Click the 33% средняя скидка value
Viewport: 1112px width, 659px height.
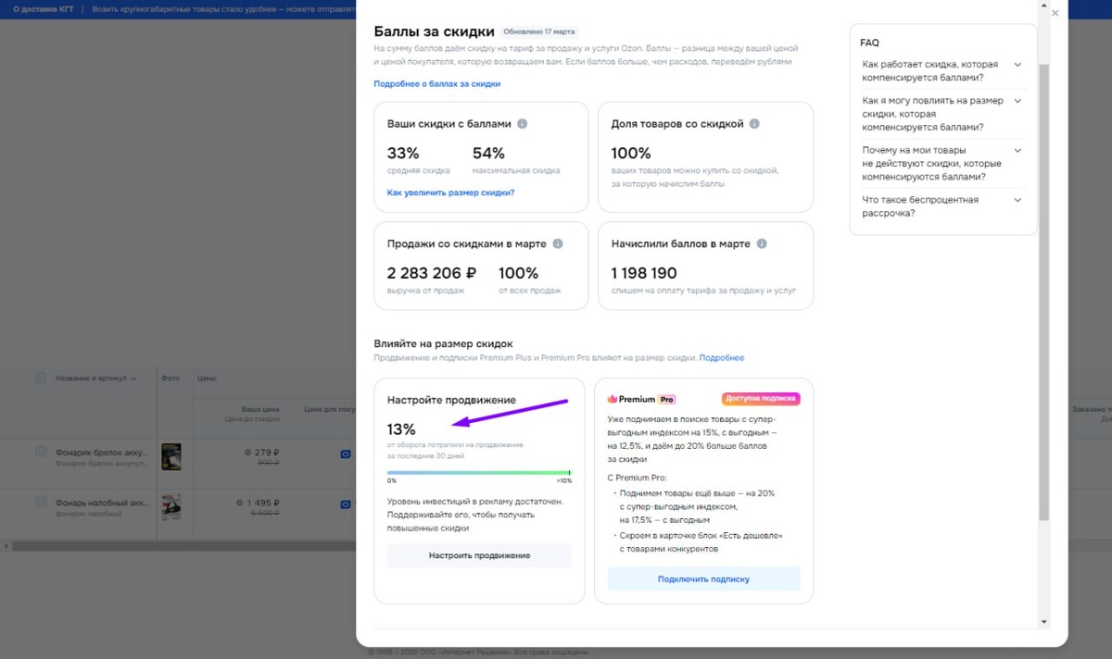(403, 153)
